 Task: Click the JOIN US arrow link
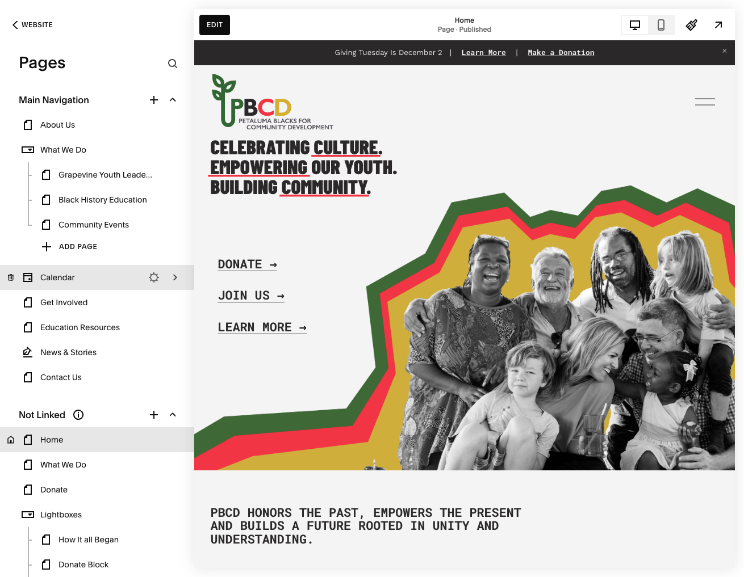(x=251, y=296)
